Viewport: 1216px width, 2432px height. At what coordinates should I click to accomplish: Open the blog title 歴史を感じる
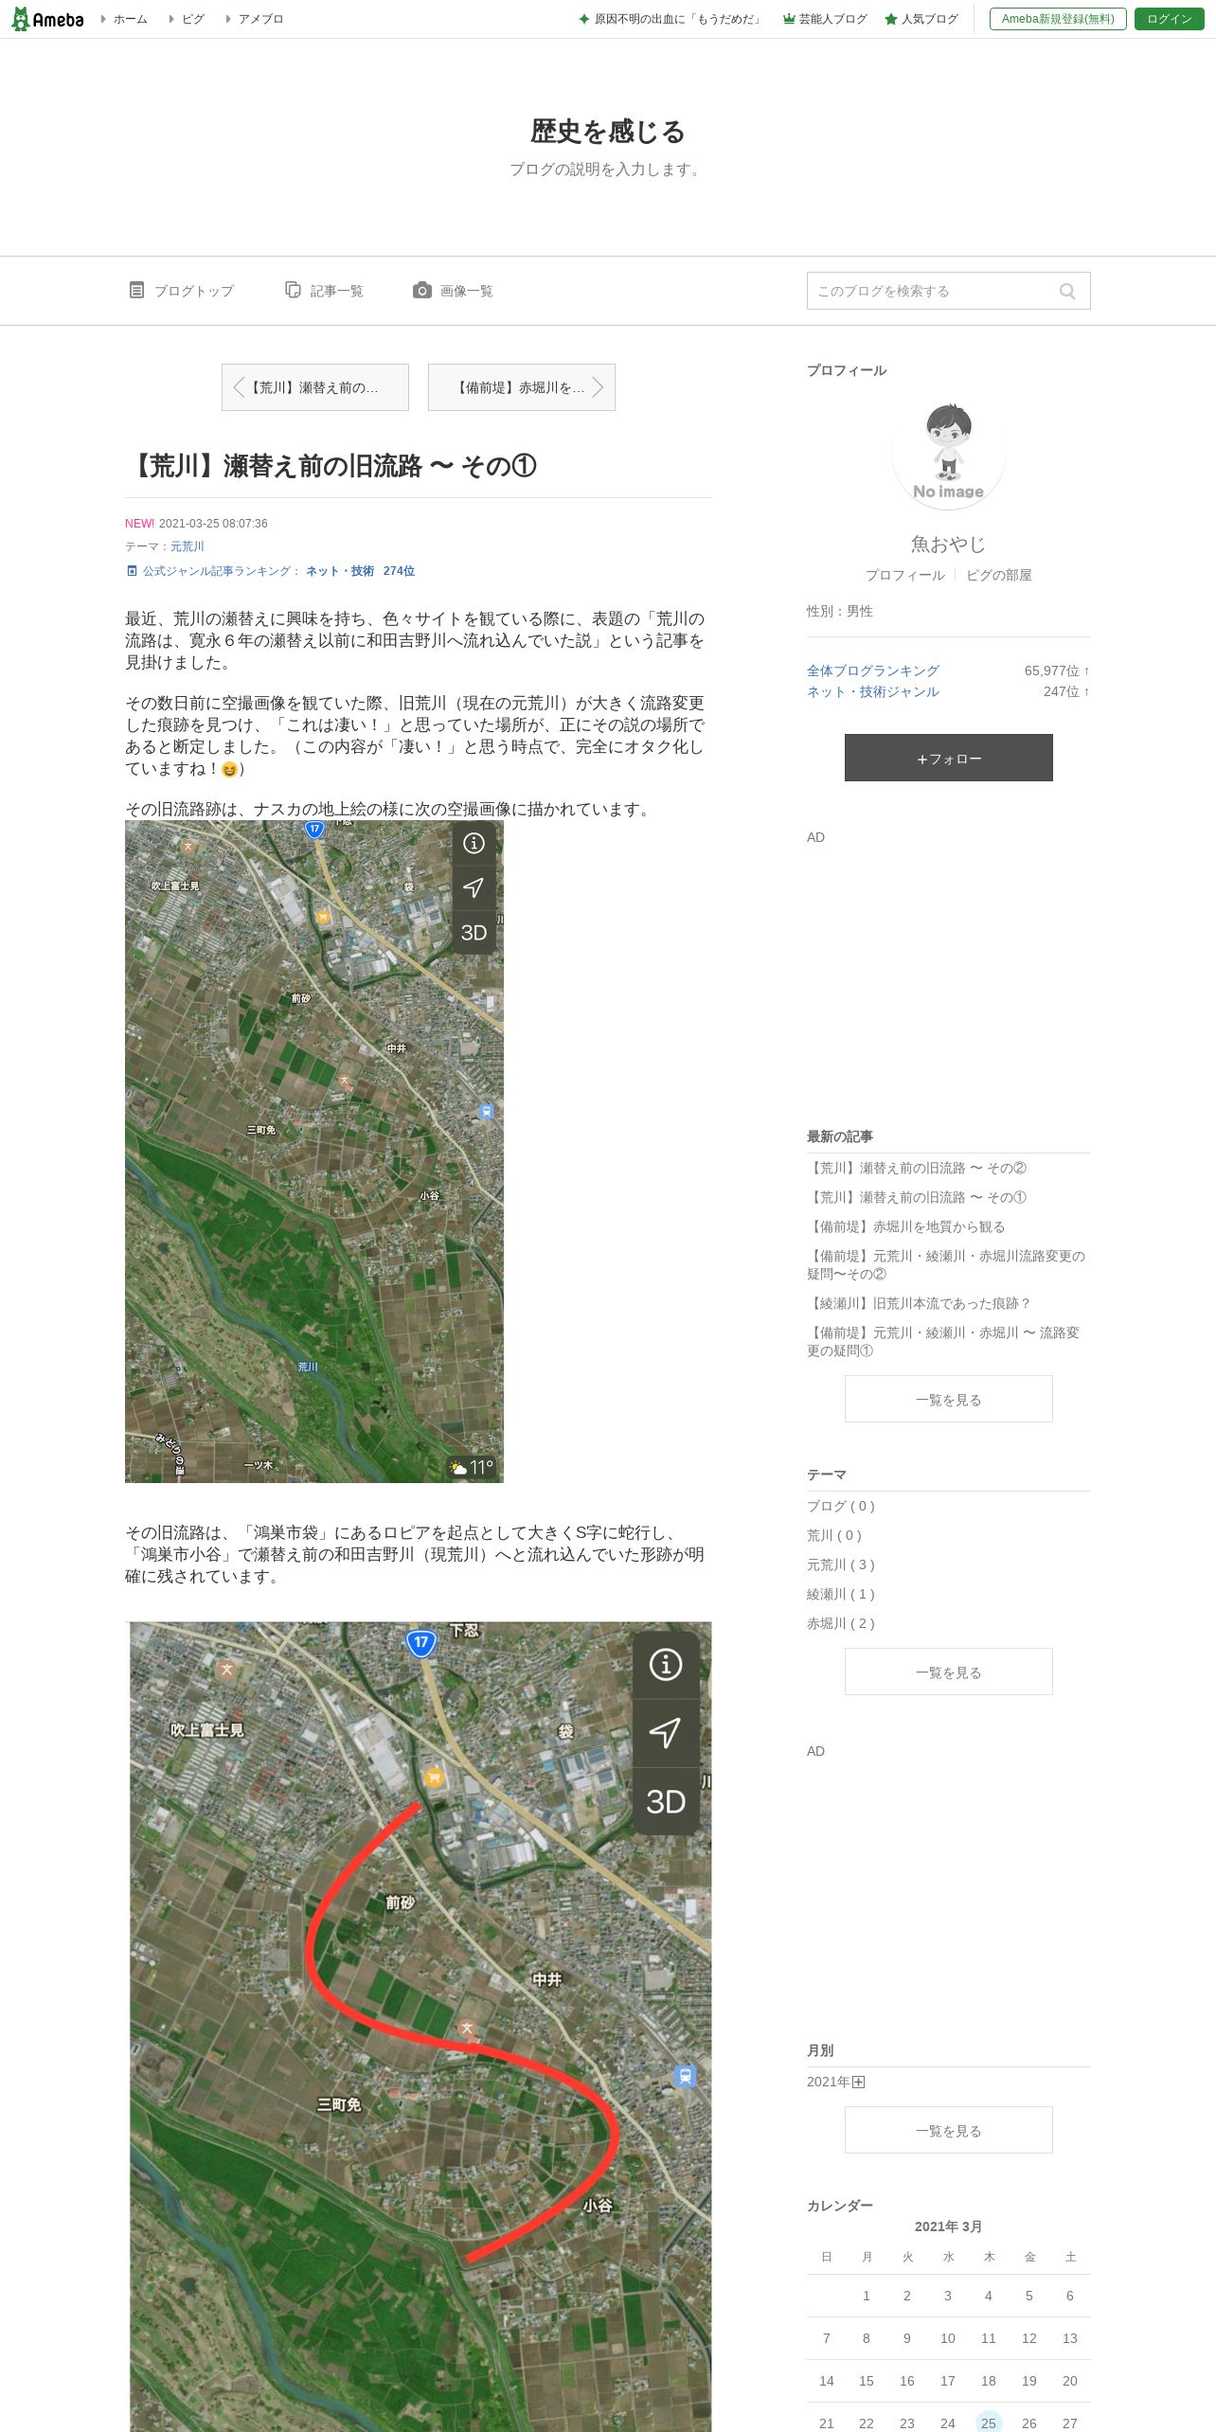[608, 131]
